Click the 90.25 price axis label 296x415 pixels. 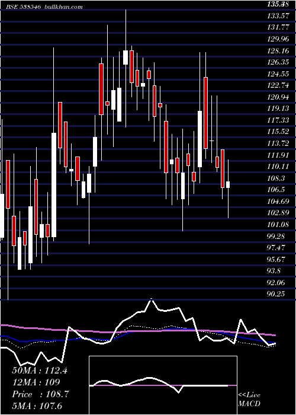pyautogui.click(x=276, y=294)
